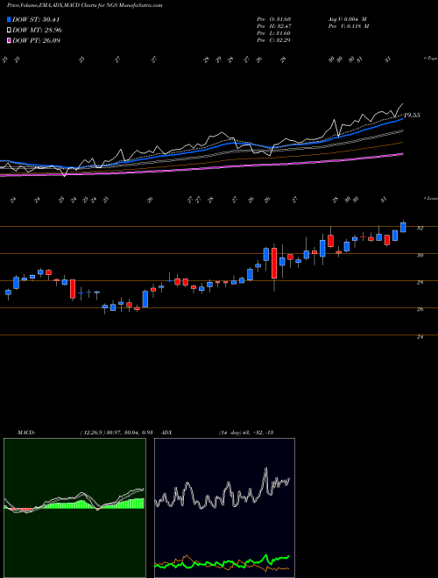
Task: Click the 'ADX' panel label
Action: [167, 433]
